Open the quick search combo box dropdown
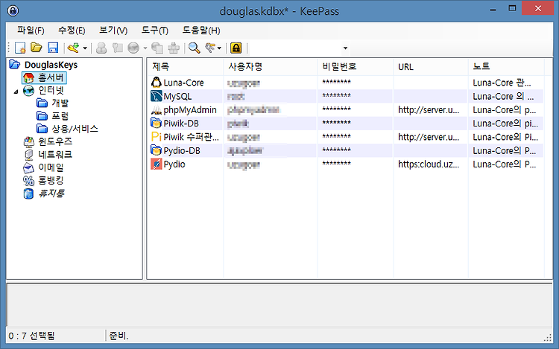 345,48
